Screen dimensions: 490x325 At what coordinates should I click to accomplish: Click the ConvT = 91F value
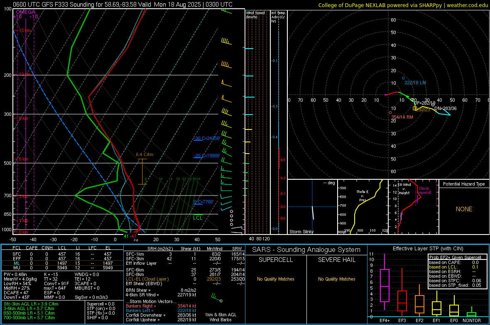coord(56,283)
